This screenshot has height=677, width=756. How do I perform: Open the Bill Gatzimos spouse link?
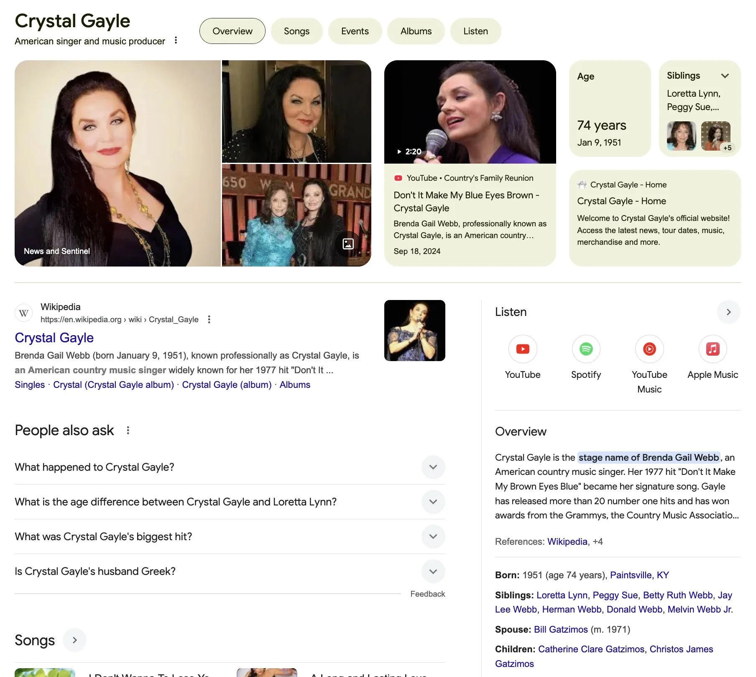[561, 629]
